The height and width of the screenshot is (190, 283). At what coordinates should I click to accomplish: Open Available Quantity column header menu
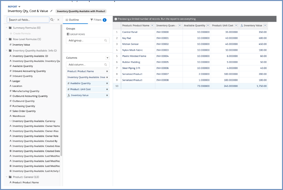[x=208, y=26]
